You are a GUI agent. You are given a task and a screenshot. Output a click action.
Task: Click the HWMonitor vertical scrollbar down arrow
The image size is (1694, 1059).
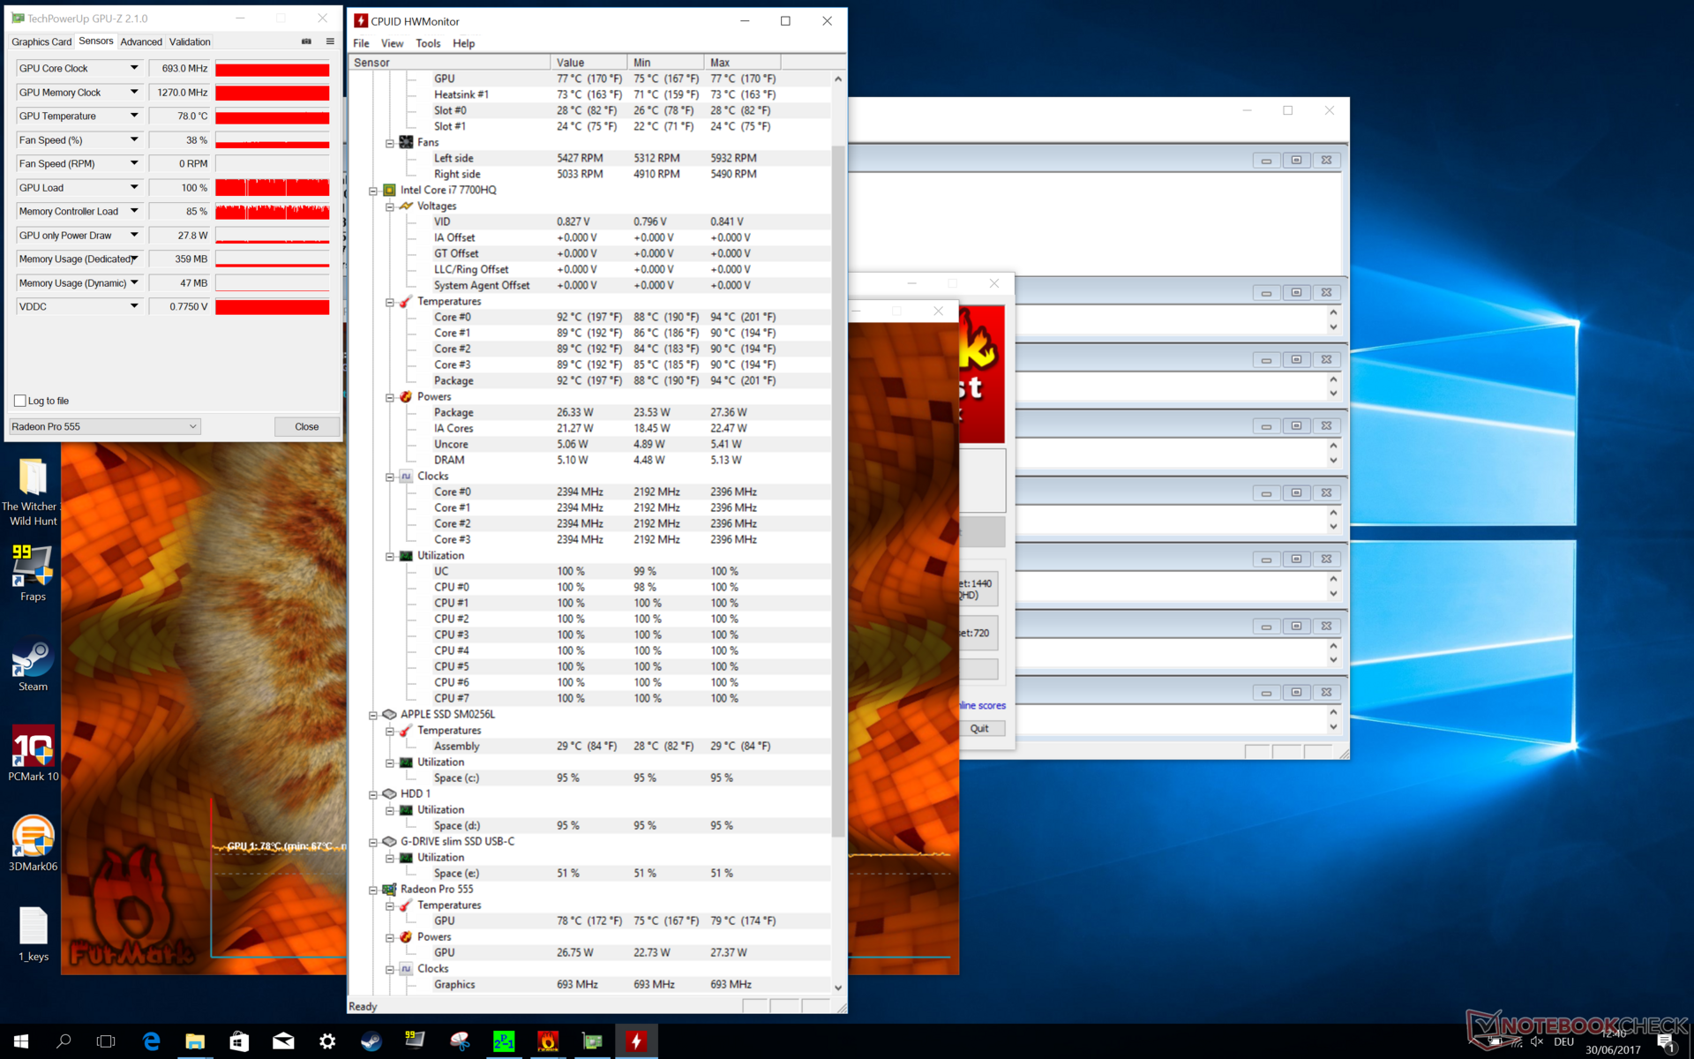coord(838,988)
